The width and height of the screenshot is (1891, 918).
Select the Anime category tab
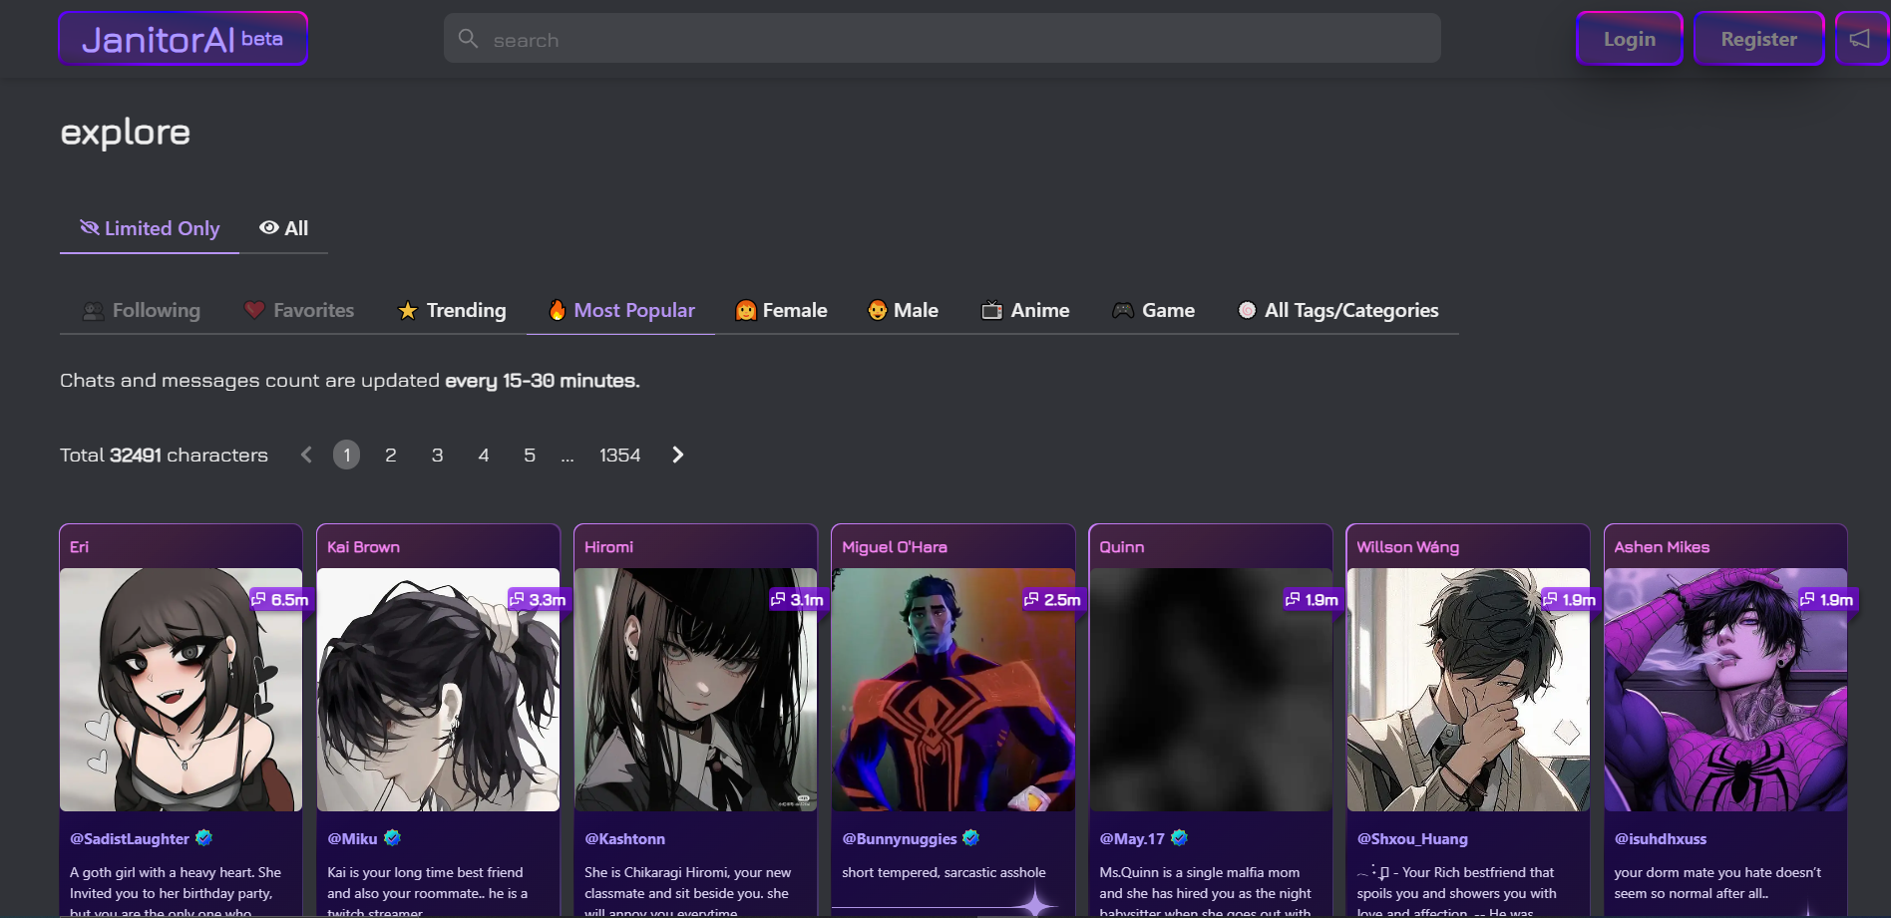1025,310
